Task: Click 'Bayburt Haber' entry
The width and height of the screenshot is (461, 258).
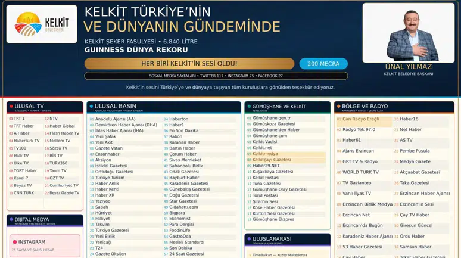Action: pyautogui.click(x=184, y=178)
